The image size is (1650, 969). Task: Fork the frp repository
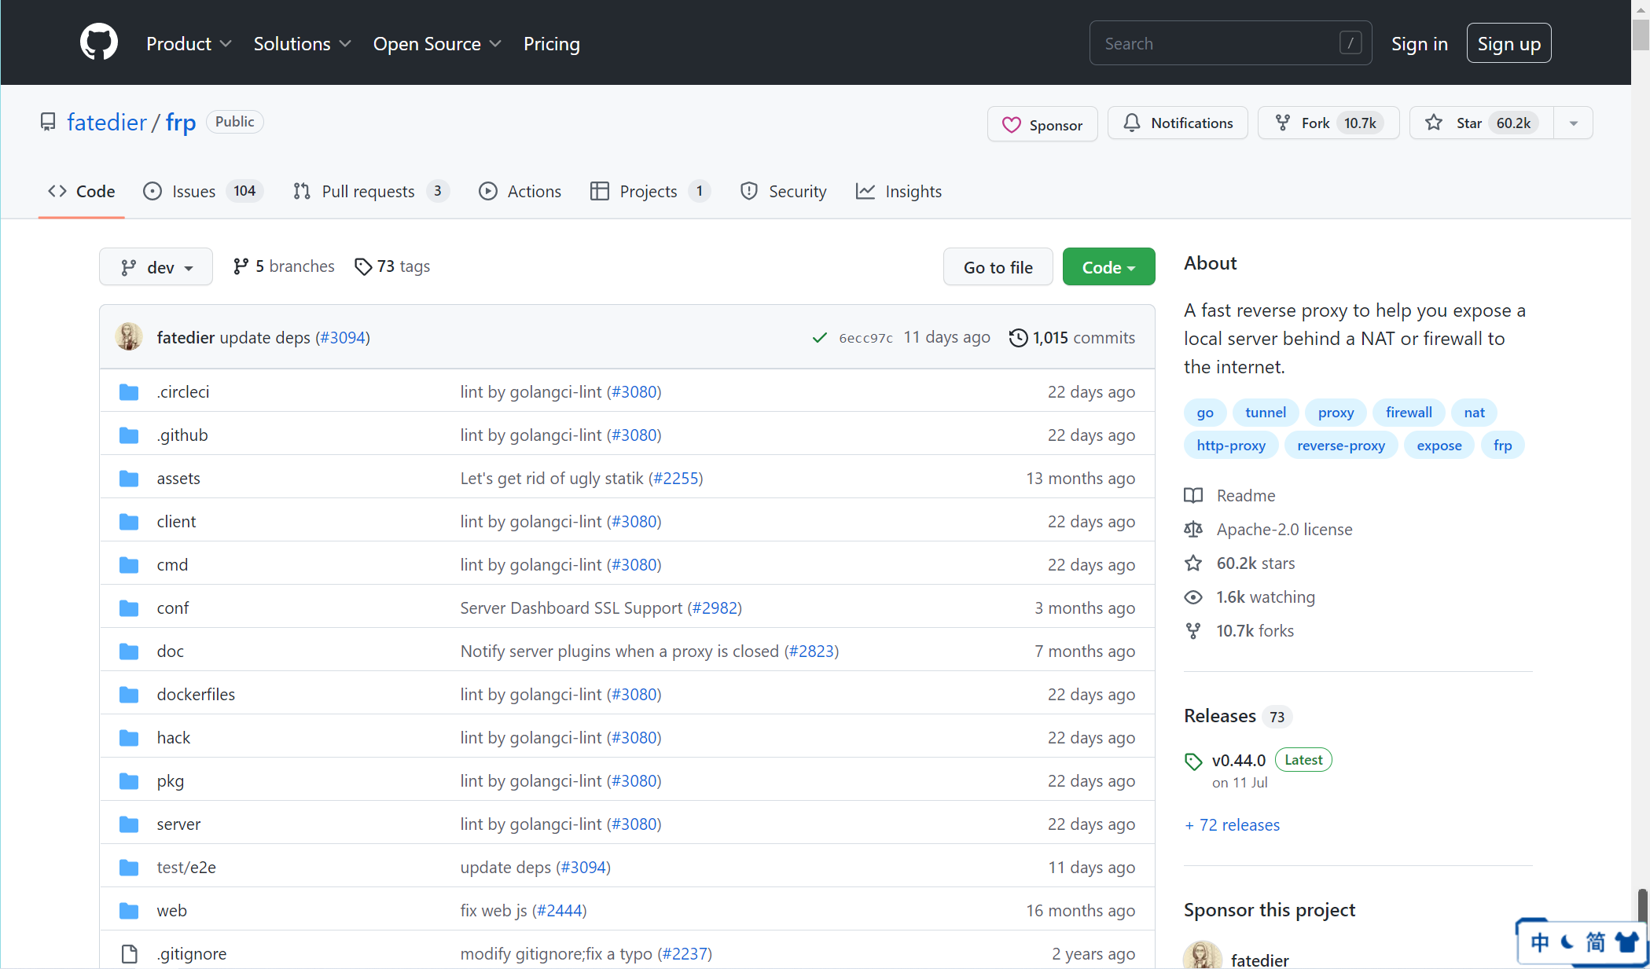(x=1328, y=123)
